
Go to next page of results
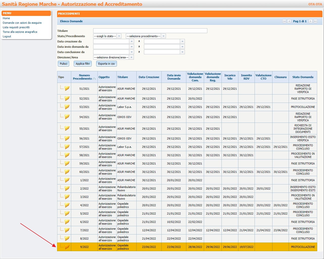(x=311, y=21)
